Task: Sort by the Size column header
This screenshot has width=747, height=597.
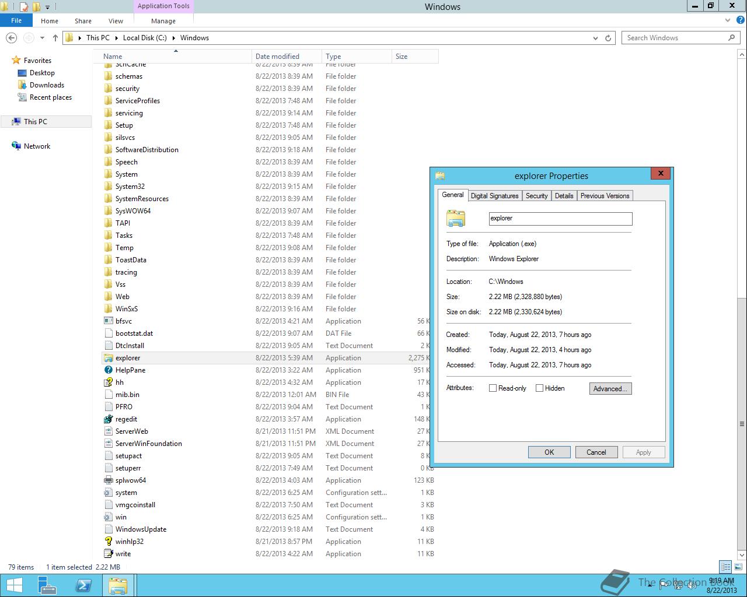Action: point(415,57)
